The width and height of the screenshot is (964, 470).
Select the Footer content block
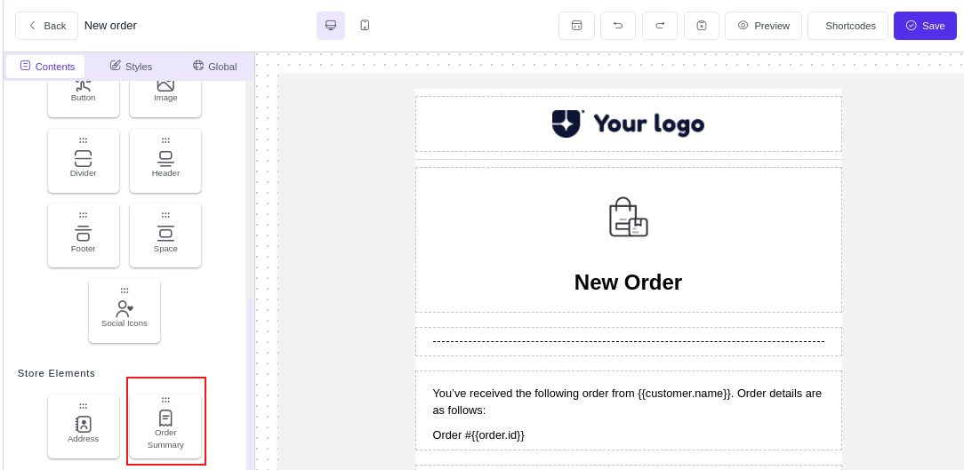pos(84,236)
